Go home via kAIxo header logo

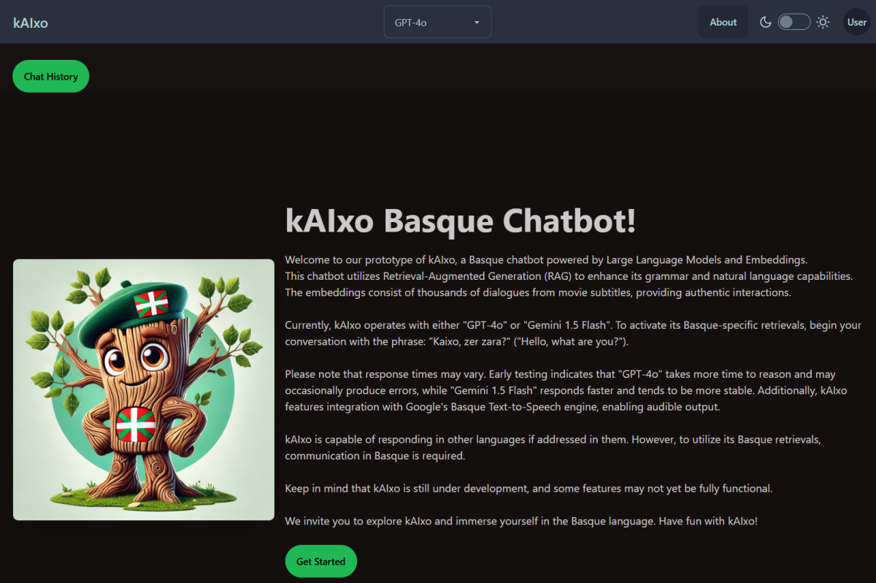(31, 23)
